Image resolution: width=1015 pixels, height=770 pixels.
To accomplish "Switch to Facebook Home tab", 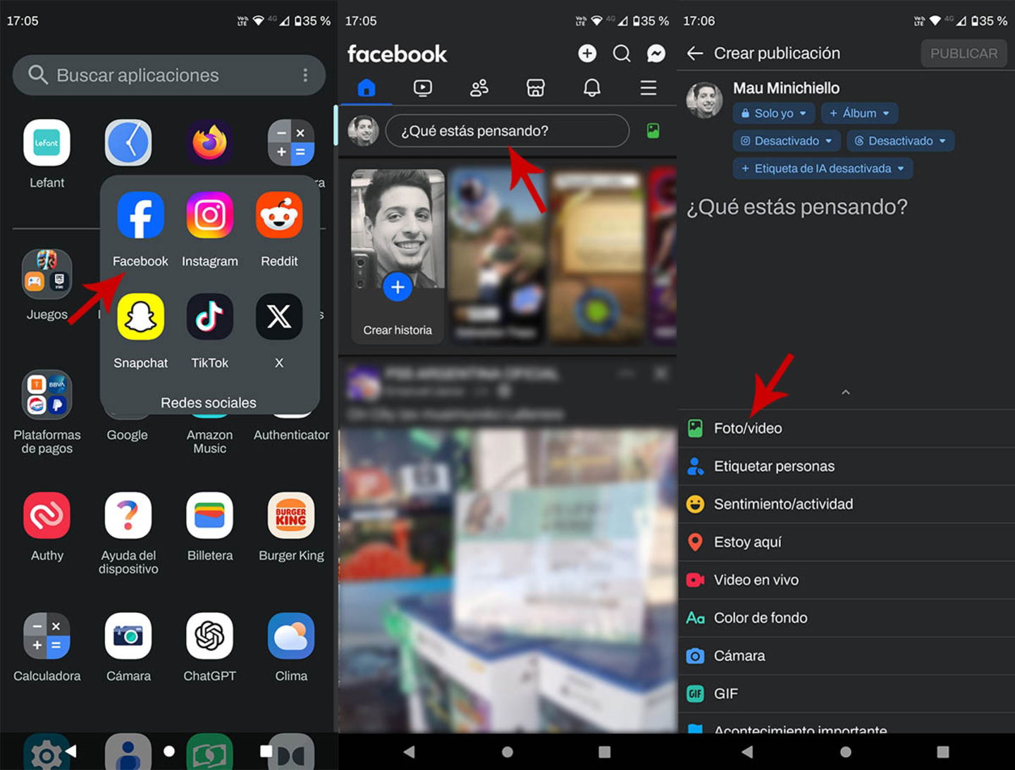I will tap(367, 87).
